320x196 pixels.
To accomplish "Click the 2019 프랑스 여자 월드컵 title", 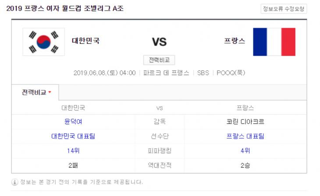I will (x=65, y=9).
